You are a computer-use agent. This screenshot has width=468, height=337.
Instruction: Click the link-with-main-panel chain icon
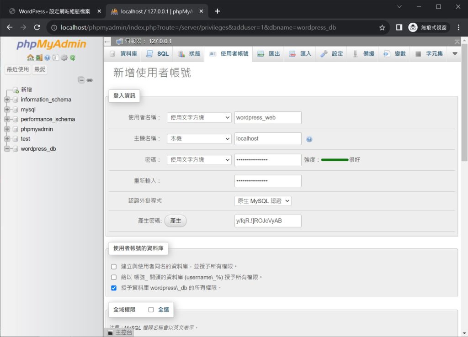(90, 80)
